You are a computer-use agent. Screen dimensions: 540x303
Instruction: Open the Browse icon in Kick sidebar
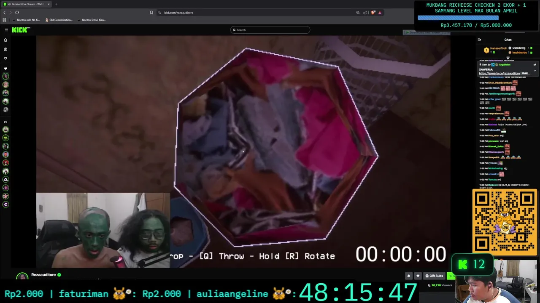coord(5,49)
